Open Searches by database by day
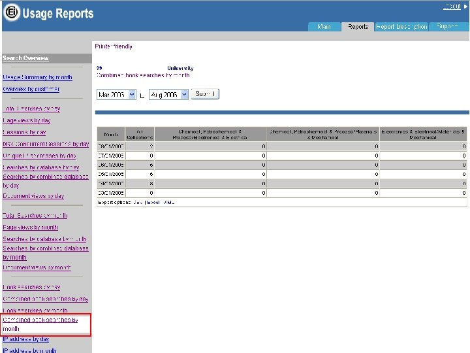Viewport: 470px width, 353px height. 41,167
